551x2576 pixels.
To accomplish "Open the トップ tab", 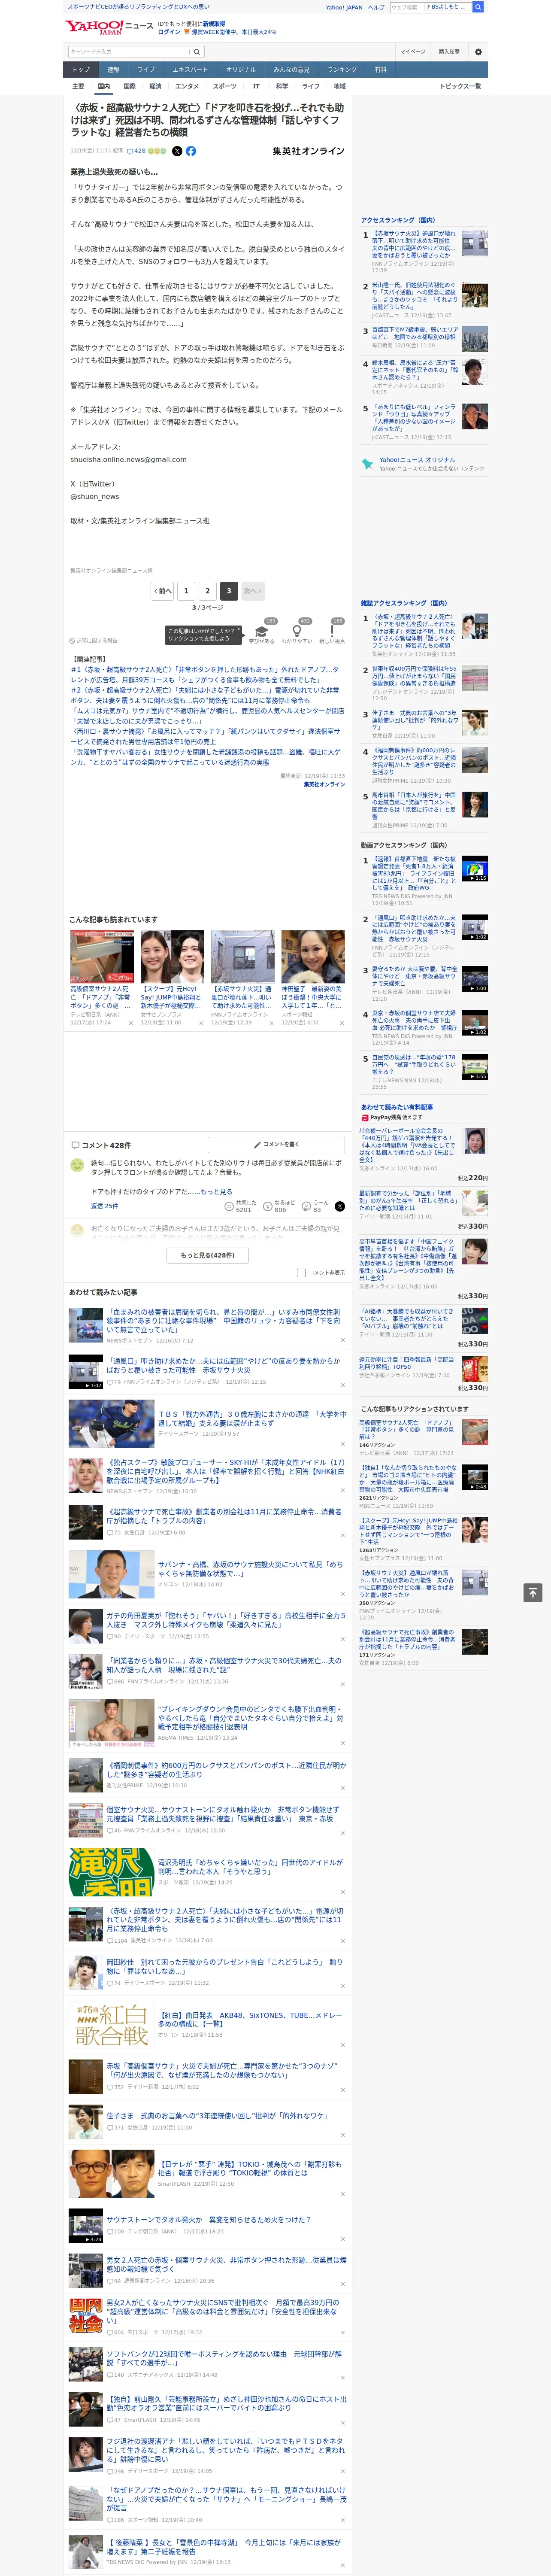I will (81, 70).
